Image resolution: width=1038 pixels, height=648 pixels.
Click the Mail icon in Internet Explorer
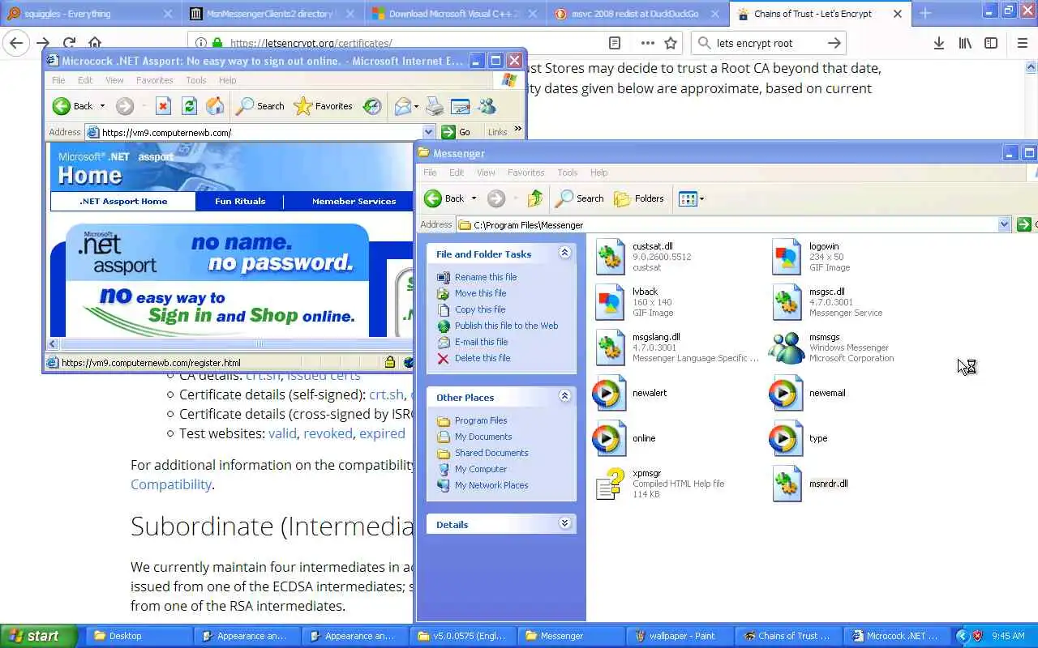pyautogui.click(x=402, y=106)
